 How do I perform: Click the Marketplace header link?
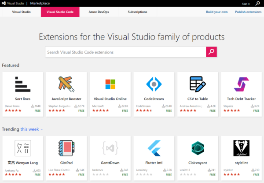(x=40, y=4)
